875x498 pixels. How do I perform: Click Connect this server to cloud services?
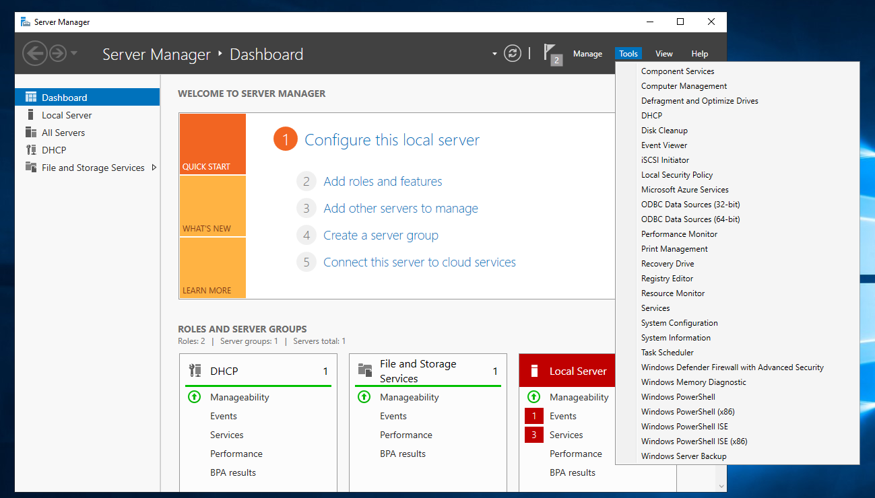419,262
